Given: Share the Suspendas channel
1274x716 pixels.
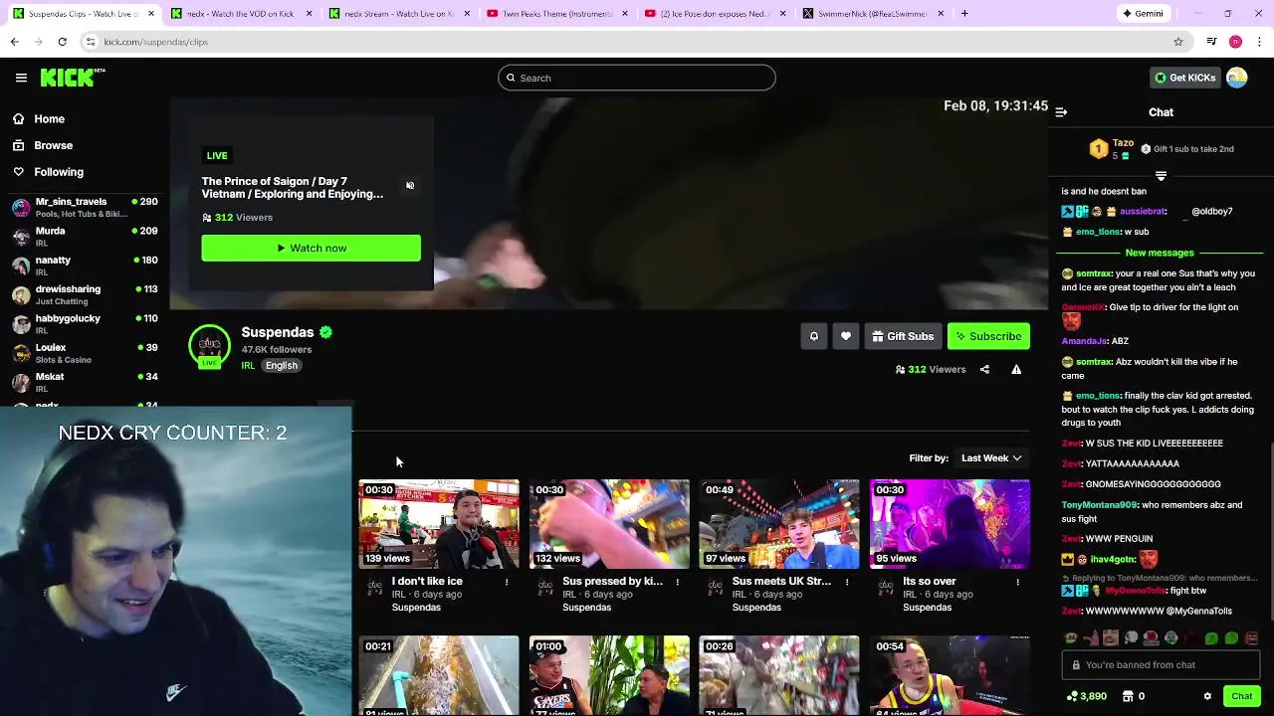Looking at the screenshot, I should [984, 370].
